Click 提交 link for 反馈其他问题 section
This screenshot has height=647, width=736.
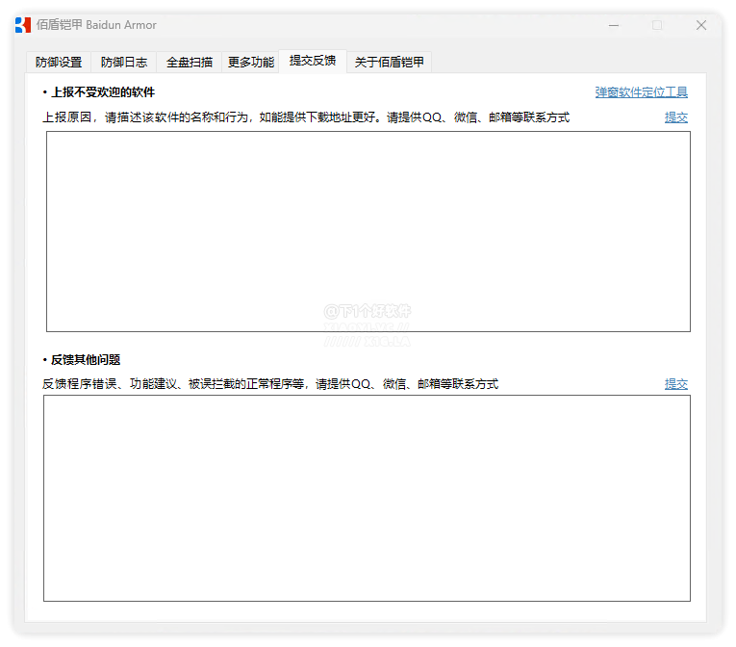click(676, 384)
